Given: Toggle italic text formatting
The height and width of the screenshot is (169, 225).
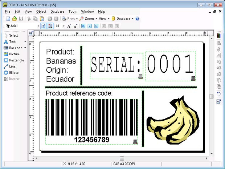Looking at the screenshot, I should pos(90,26).
